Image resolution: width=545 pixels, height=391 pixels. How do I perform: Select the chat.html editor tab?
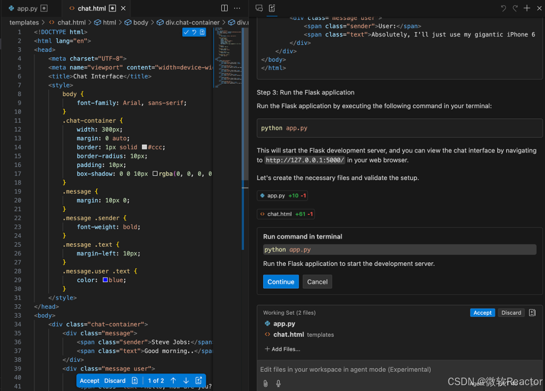point(91,8)
